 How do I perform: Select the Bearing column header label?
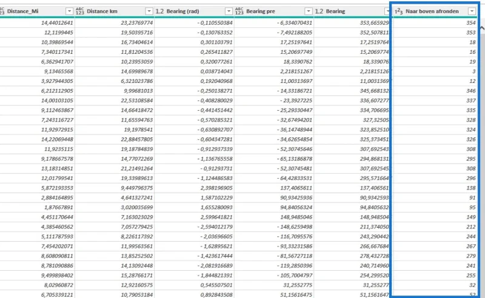335,11
